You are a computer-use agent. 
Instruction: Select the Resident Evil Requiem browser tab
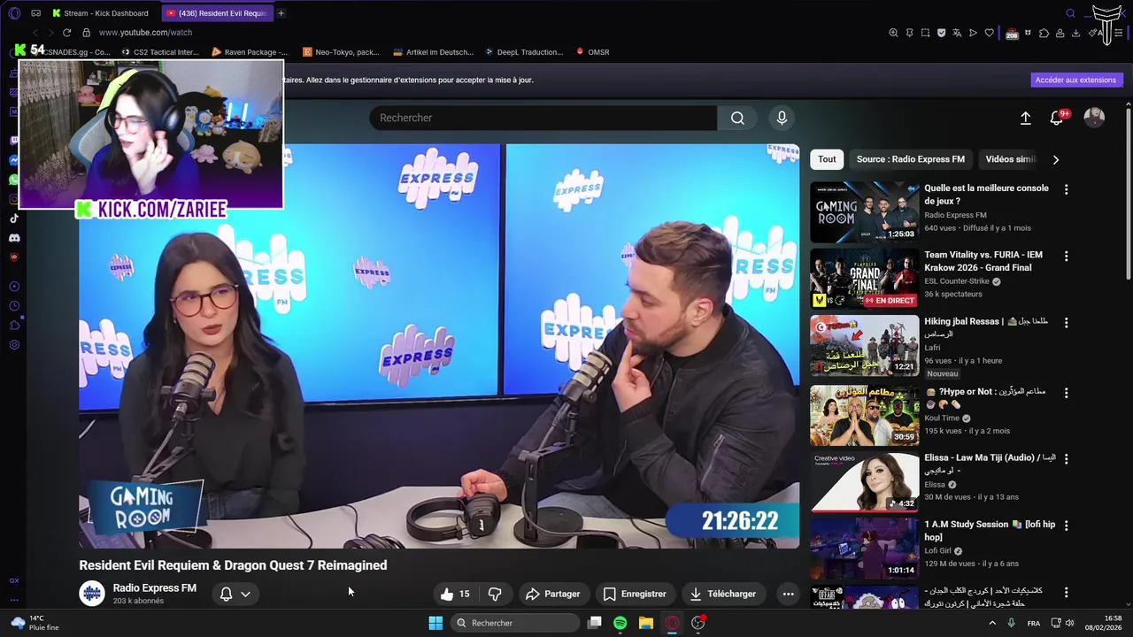[x=217, y=13]
